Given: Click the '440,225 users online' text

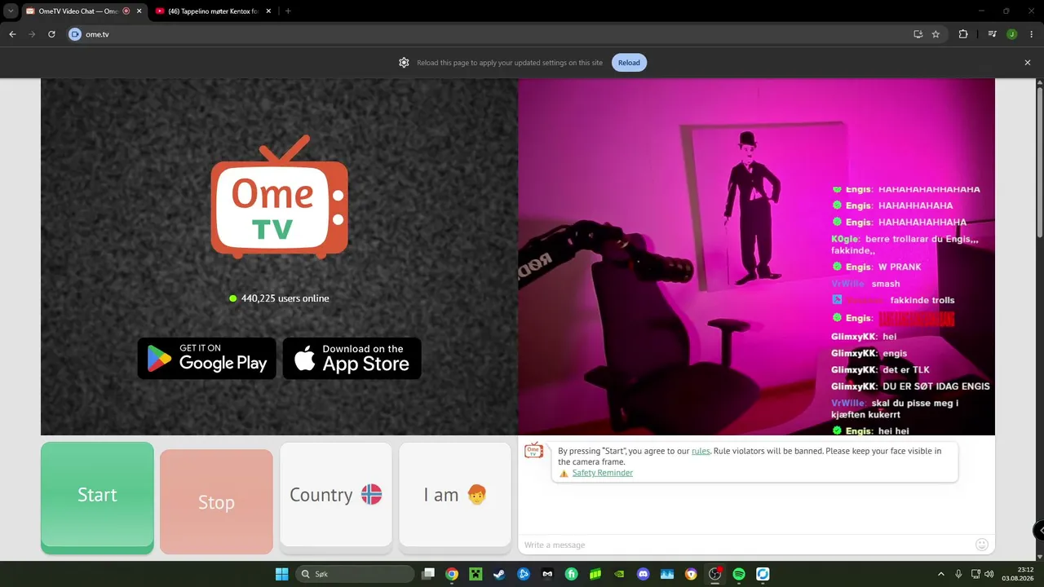Looking at the screenshot, I should point(285,298).
